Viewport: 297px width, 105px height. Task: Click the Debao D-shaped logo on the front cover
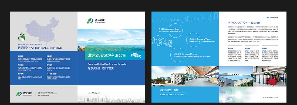click(90, 21)
